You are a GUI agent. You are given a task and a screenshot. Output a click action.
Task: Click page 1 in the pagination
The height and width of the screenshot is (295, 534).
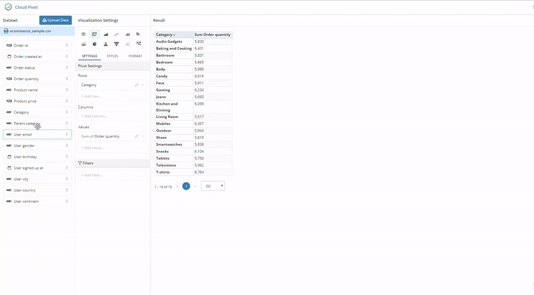pos(186,186)
